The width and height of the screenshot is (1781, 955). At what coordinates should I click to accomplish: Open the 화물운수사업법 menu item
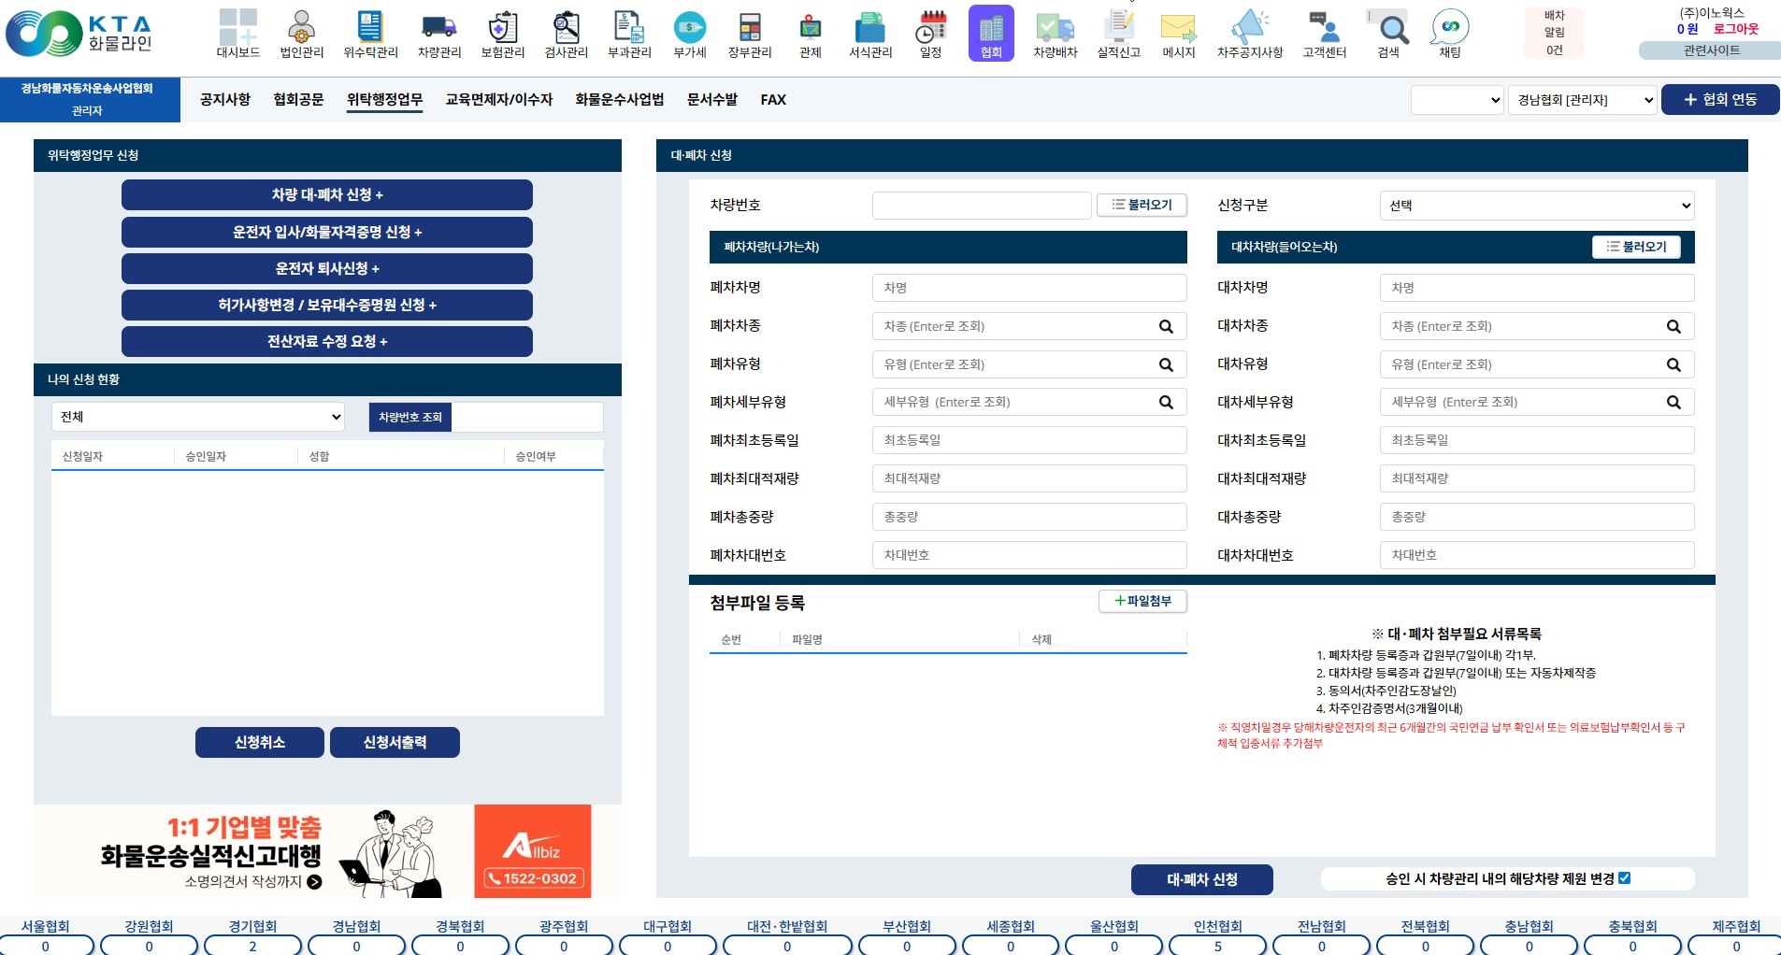[x=619, y=100]
